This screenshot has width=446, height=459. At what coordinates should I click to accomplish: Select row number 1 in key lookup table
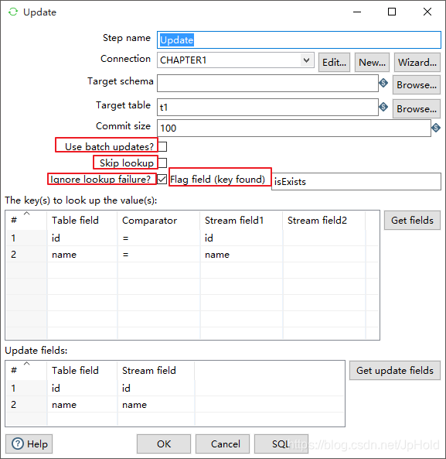coord(26,238)
